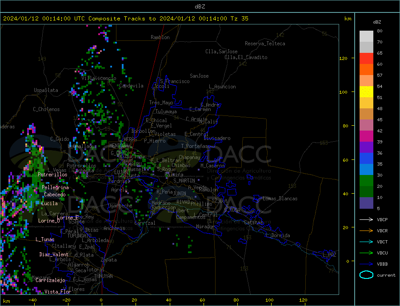Click the Carrizalejo station label

coord(50,280)
